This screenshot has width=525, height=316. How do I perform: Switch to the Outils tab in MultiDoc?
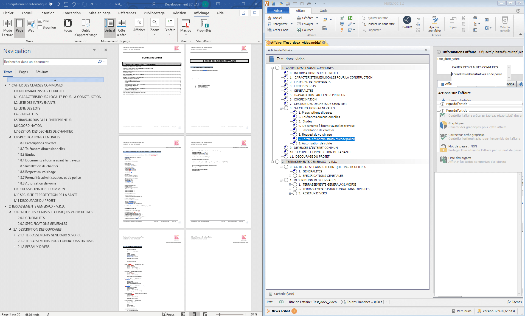click(x=323, y=11)
